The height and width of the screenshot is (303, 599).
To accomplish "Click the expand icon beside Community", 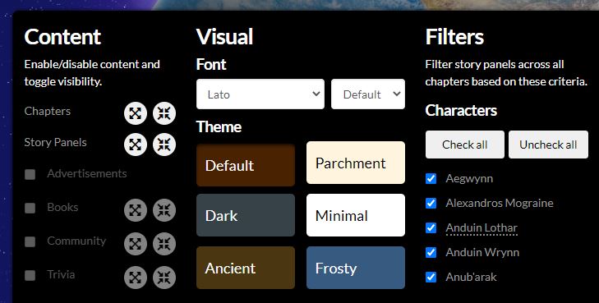I will point(136,244).
